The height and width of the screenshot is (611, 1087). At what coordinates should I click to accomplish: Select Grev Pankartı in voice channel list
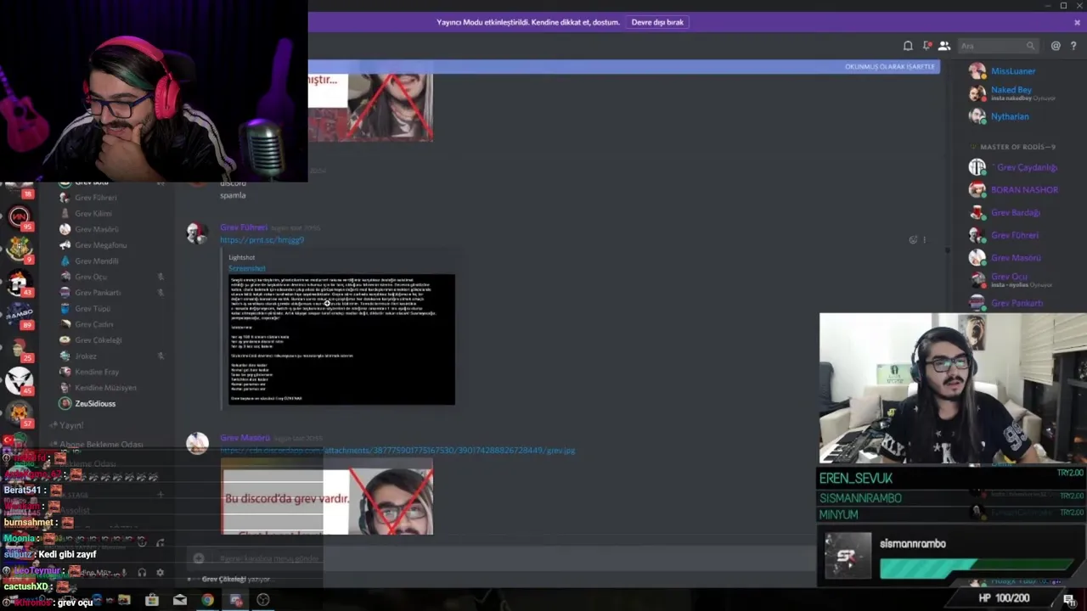pos(98,293)
